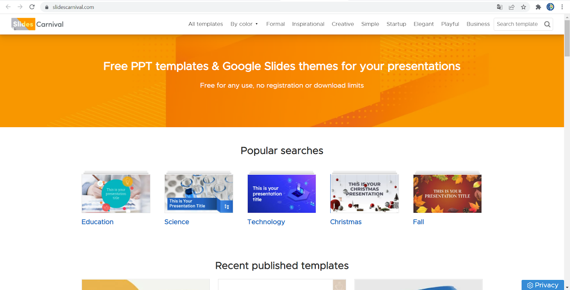Click the browser forward arrow
The image size is (570, 290).
coord(20,7)
